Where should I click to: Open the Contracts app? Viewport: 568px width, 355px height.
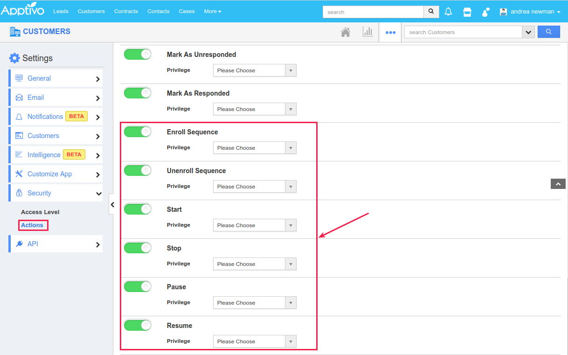pos(126,11)
